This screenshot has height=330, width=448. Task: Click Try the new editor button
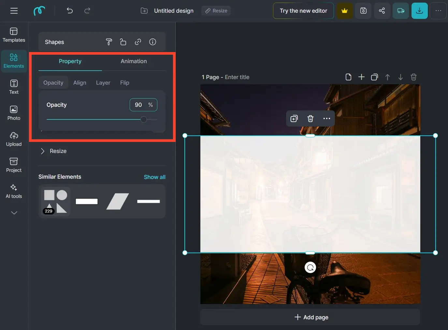tap(303, 11)
